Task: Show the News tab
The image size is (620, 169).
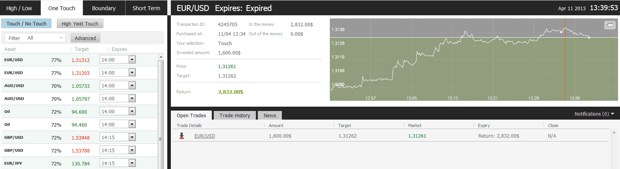Action: point(270,115)
